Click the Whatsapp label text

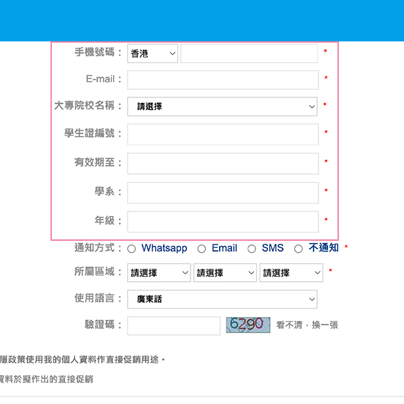point(164,248)
